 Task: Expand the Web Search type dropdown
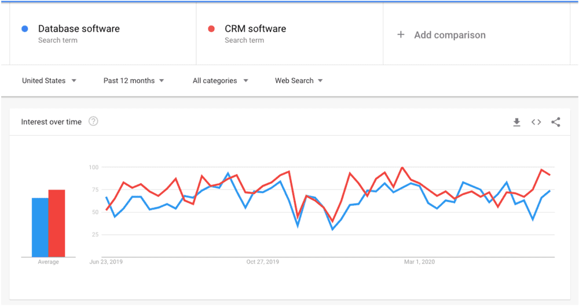[x=299, y=81]
